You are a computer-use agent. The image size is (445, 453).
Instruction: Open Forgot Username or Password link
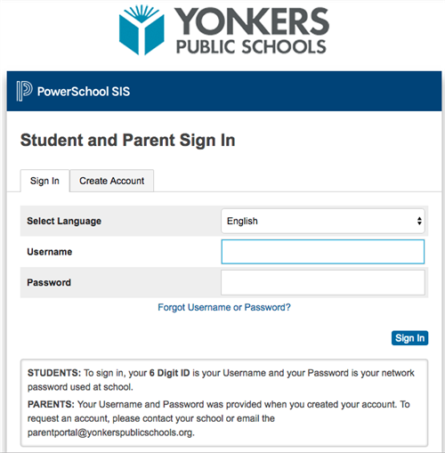224,307
